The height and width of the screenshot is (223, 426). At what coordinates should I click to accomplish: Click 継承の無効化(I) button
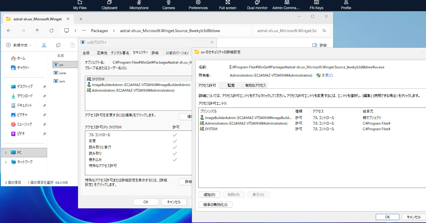215,205
